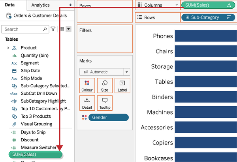Switch to the Analytics tab
The image size is (237, 162).
[40, 5]
